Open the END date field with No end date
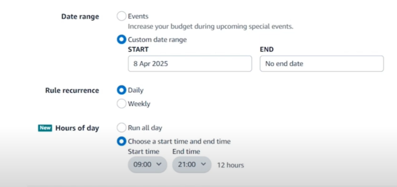 321,64
